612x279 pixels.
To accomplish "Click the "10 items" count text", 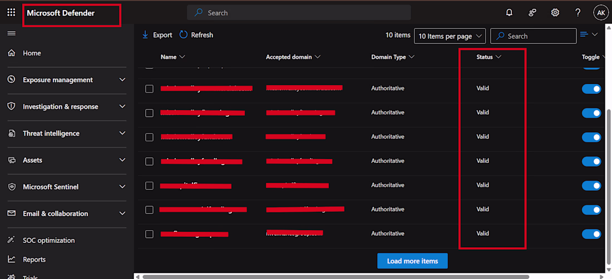I will point(398,35).
